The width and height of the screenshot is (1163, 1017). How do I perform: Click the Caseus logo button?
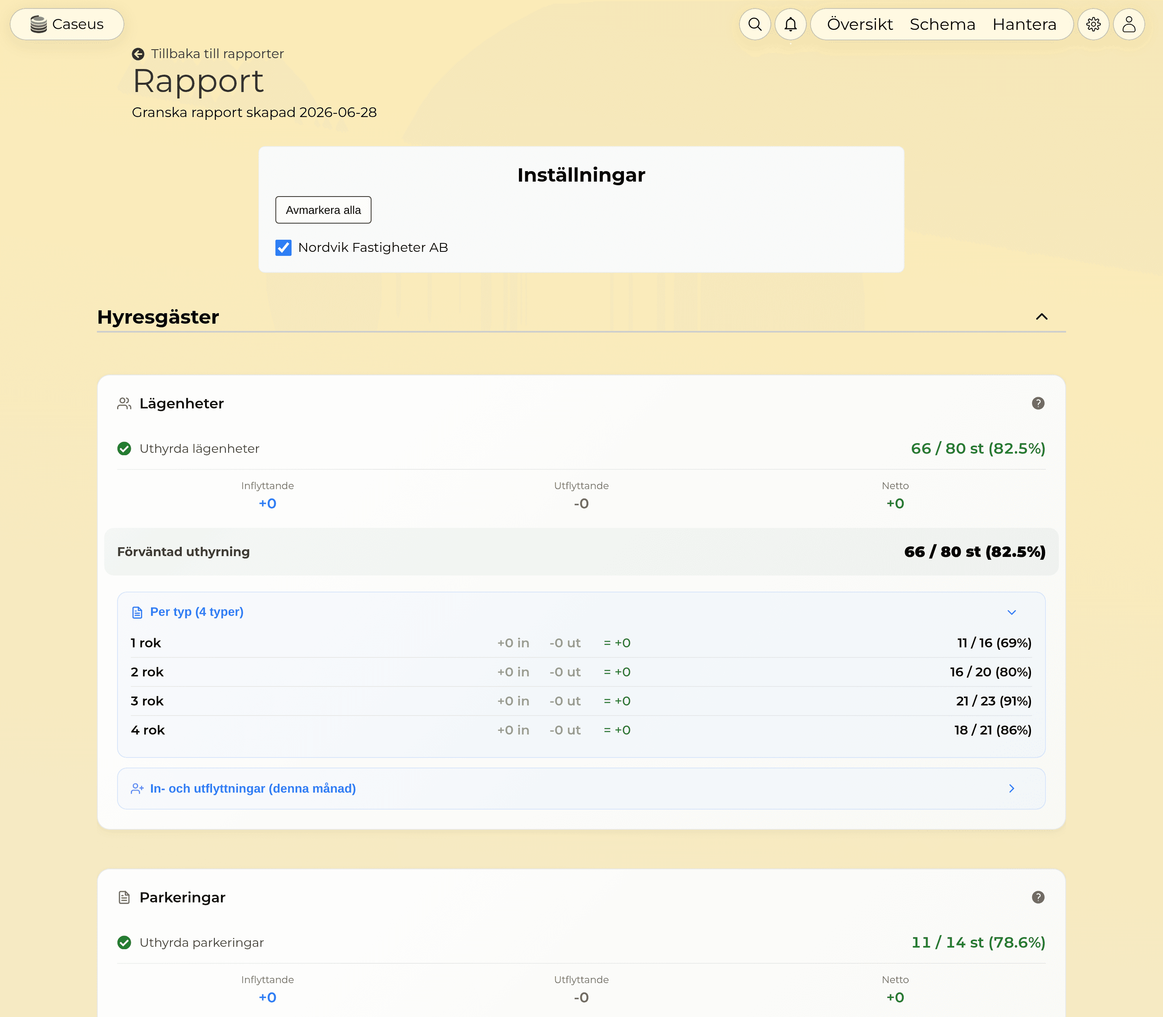pyautogui.click(x=67, y=24)
